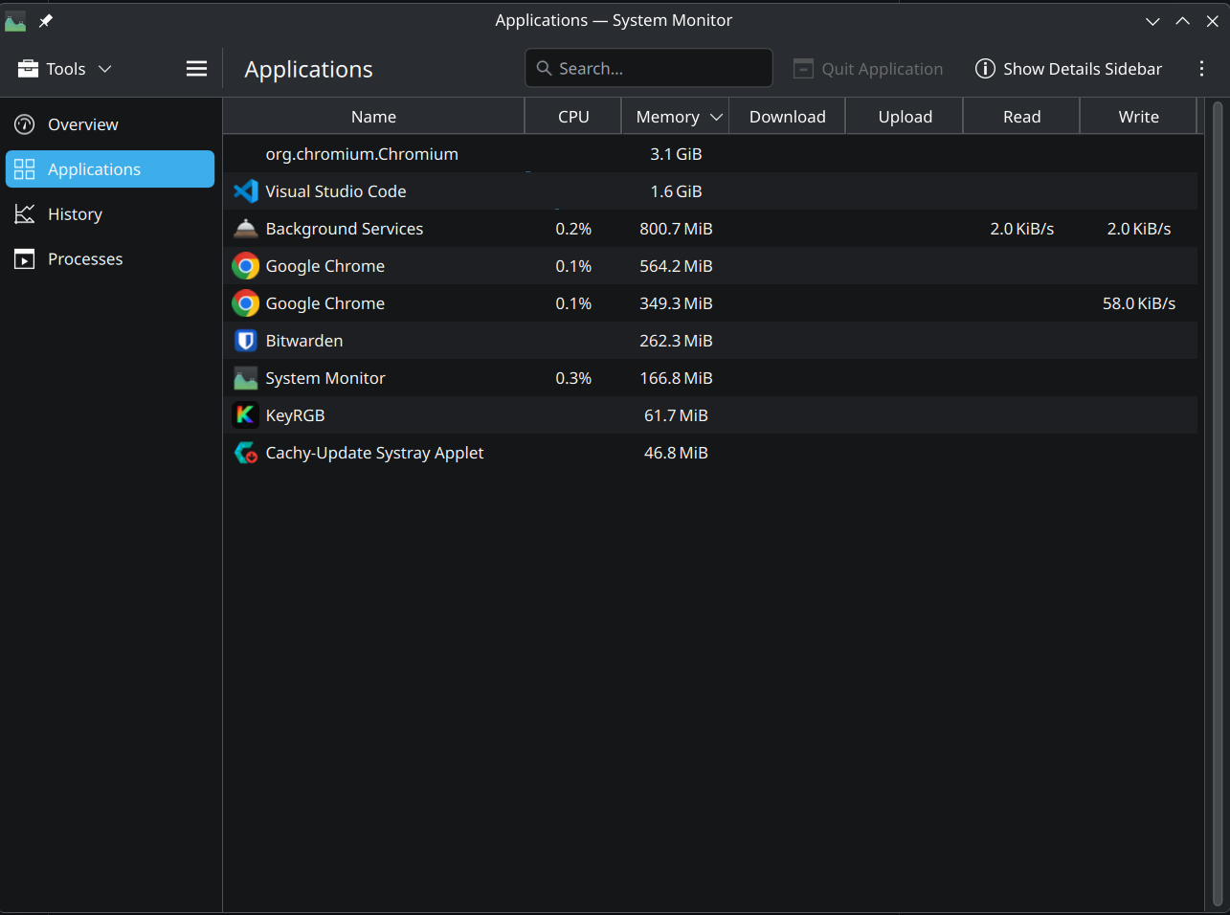Click the Overview gauge icon in sidebar
This screenshot has width=1230, height=915.
pos(25,124)
